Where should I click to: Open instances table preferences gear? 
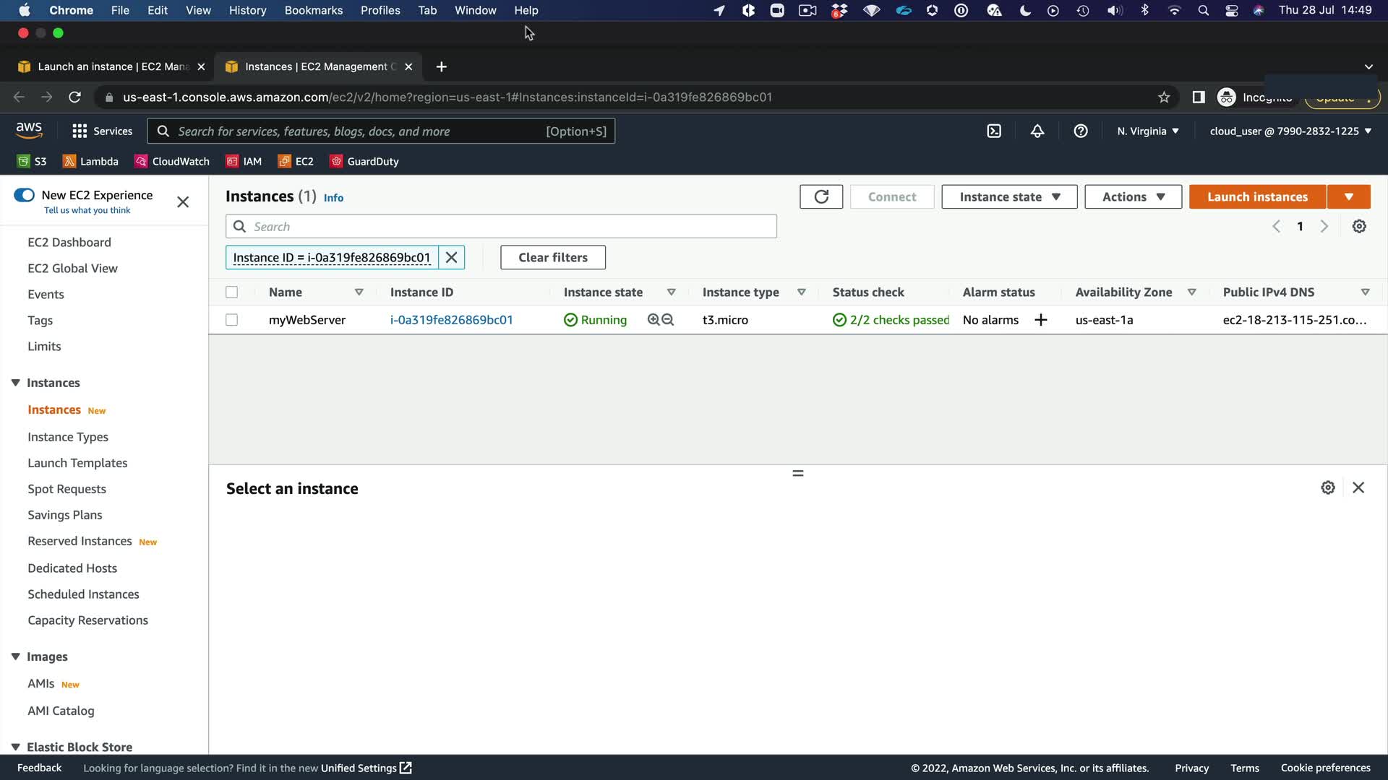pos(1359,226)
